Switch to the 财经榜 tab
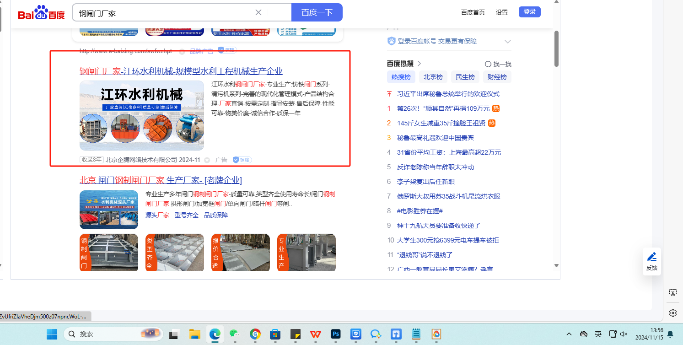Image resolution: width=683 pixels, height=345 pixels. click(497, 77)
